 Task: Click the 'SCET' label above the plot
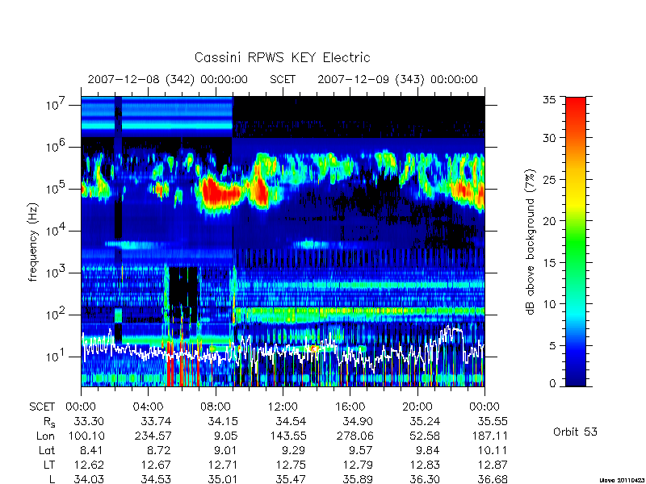pyautogui.click(x=283, y=79)
